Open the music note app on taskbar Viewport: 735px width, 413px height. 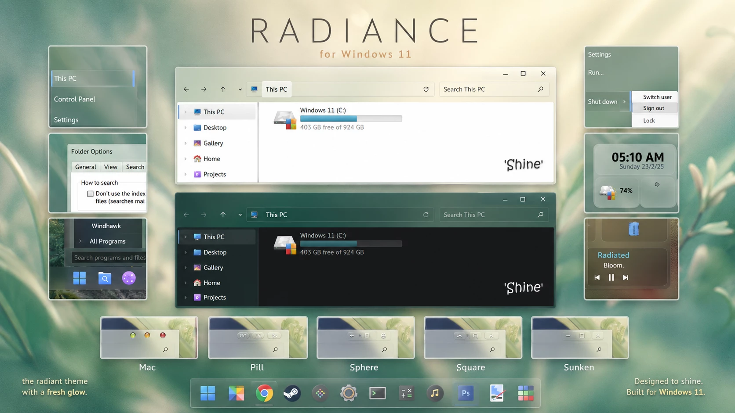[x=435, y=393]
